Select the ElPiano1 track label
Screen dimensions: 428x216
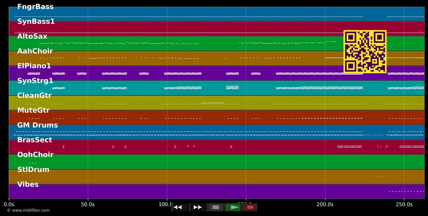click(34, 66)
